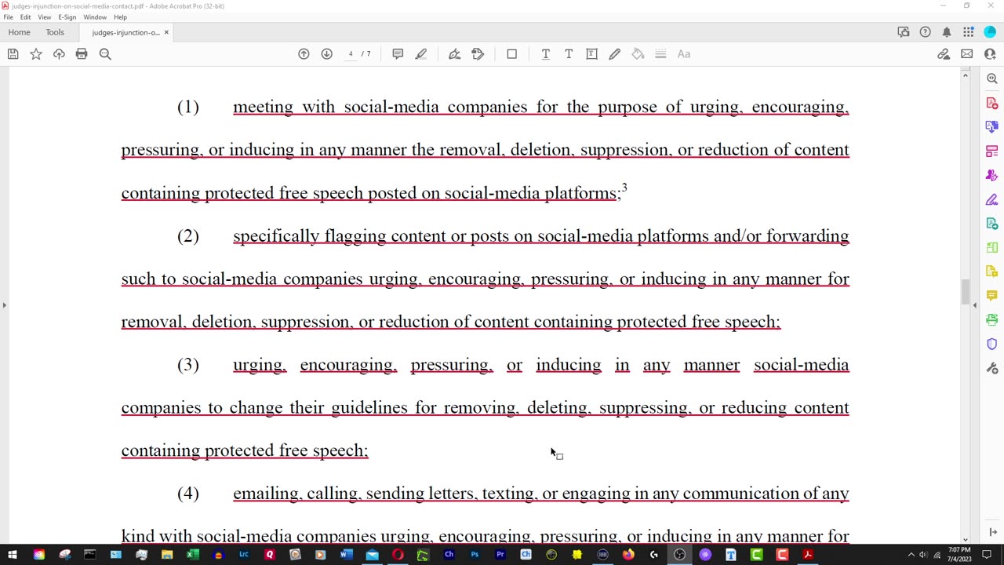Open Premiere Pro from the taskbar
The height and width of the screenshot is (565, 1004).
[500, 555]
